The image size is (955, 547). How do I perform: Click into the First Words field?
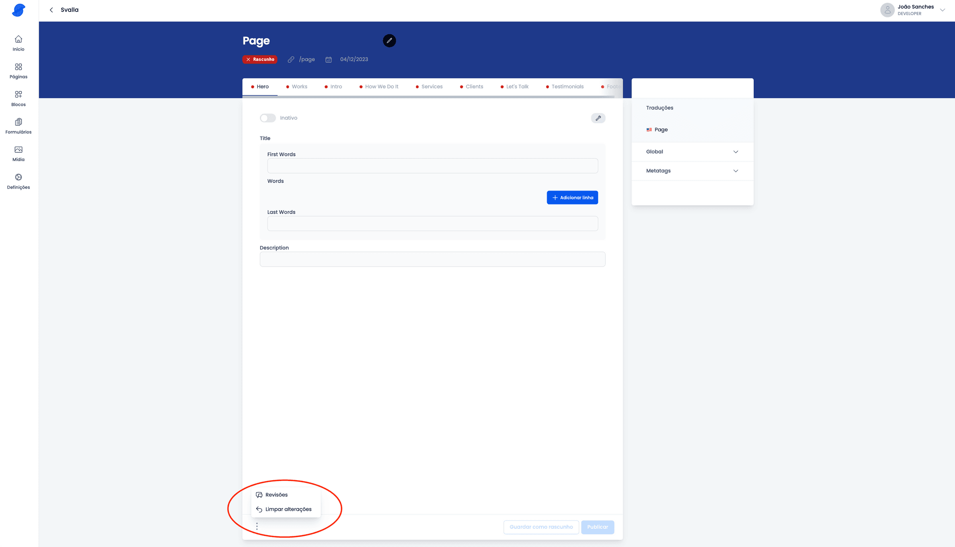pyautogui.click(x=432, y=166)
